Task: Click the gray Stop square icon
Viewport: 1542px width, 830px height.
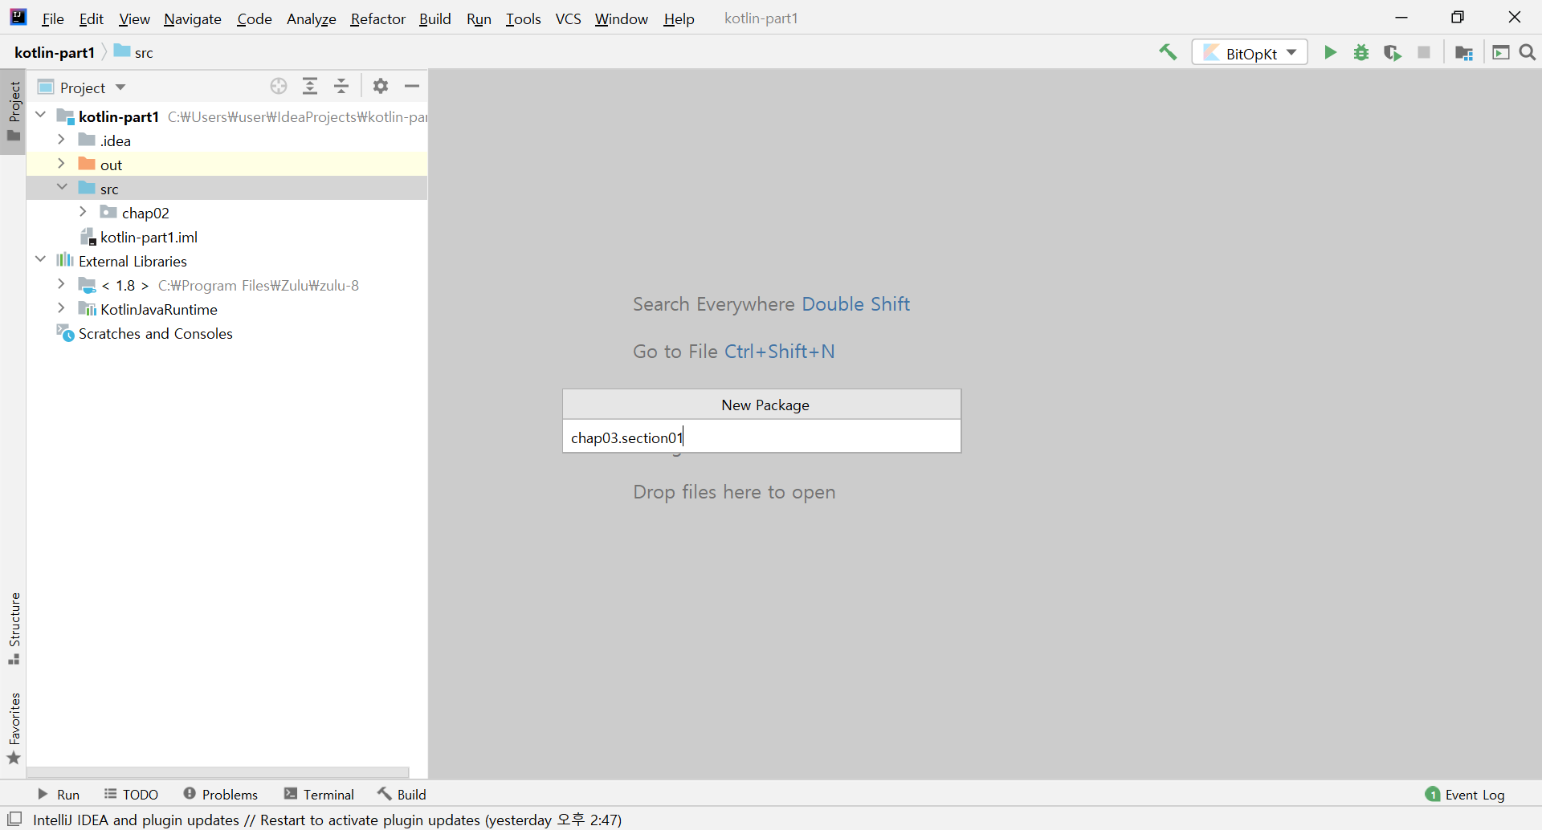Action: [1424, 53]
